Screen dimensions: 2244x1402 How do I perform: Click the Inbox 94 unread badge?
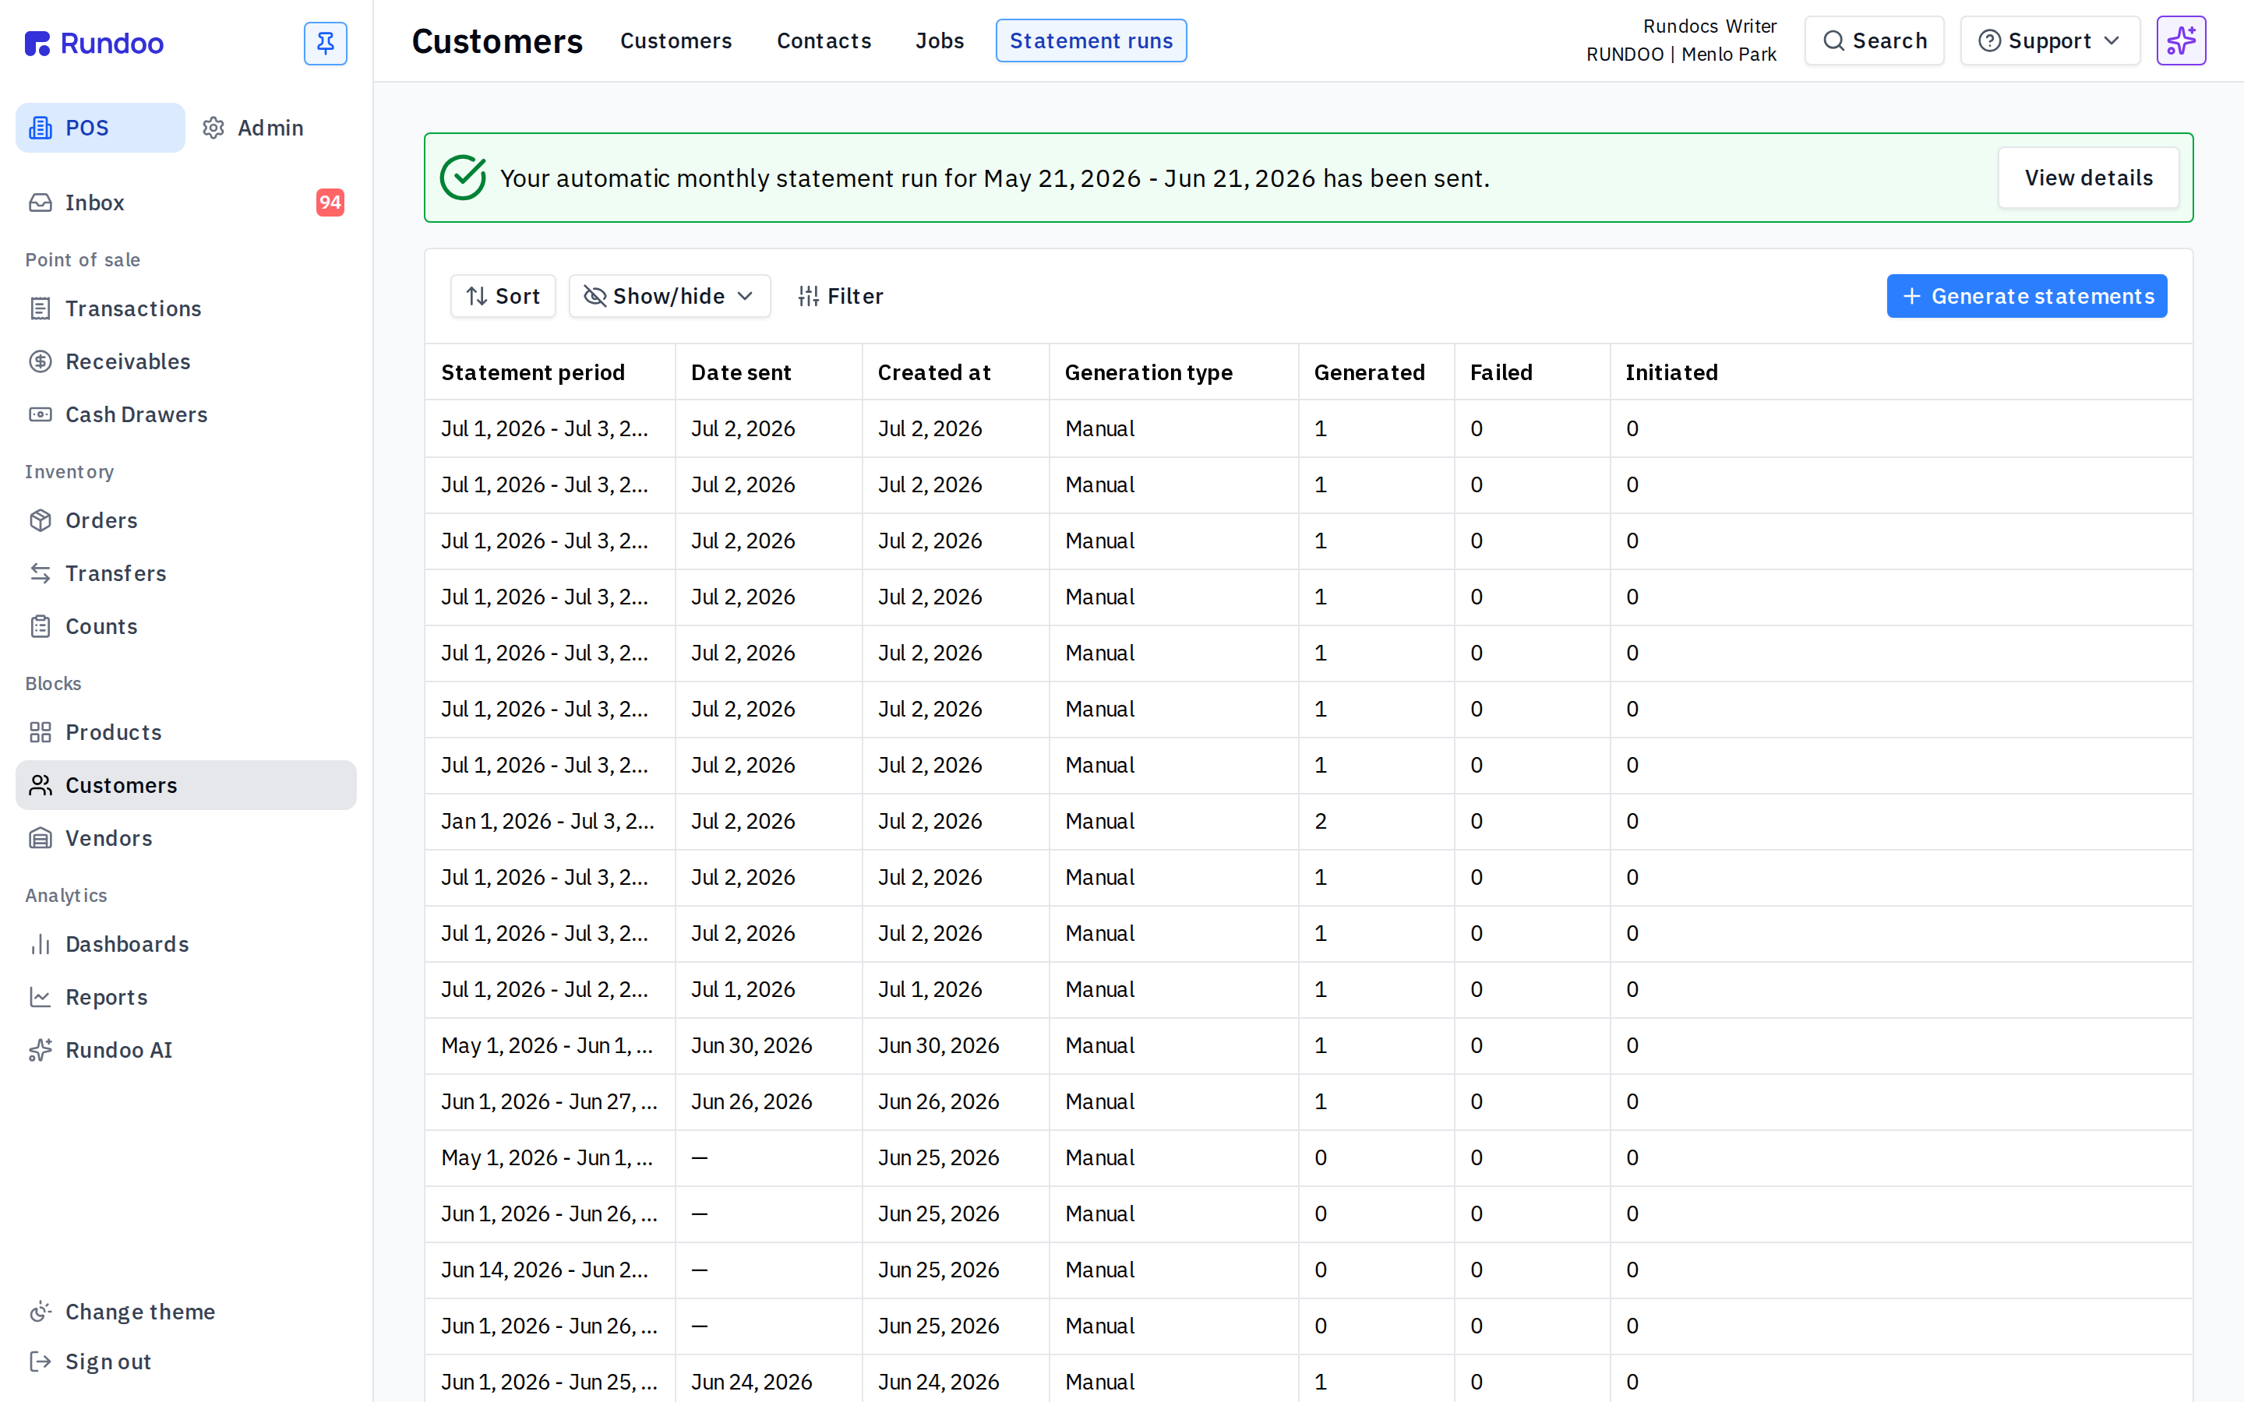(330, 203)
